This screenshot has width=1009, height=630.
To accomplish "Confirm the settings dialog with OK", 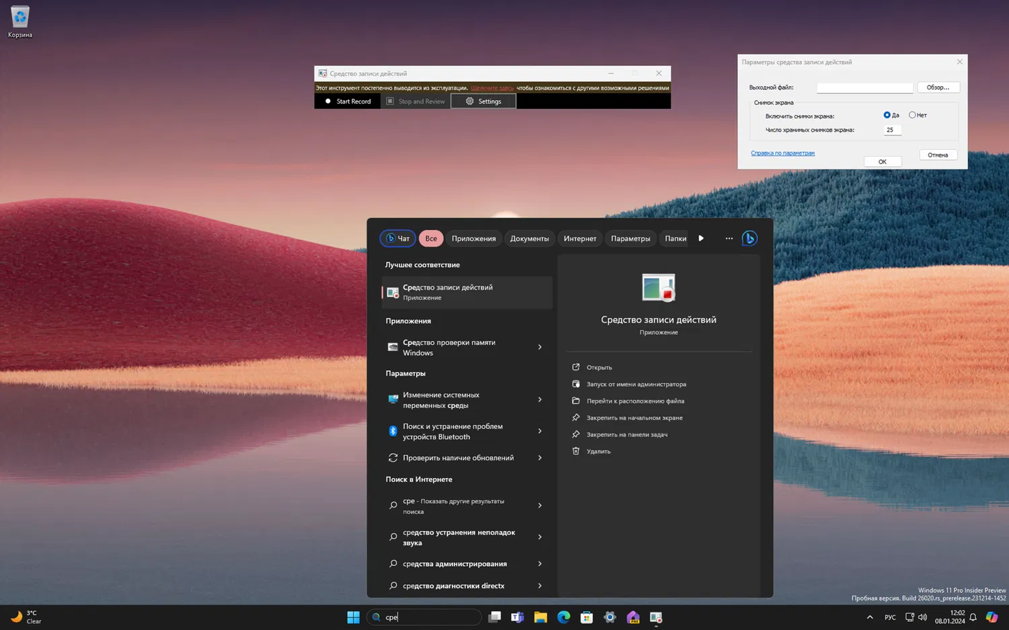I will (883, 161).
